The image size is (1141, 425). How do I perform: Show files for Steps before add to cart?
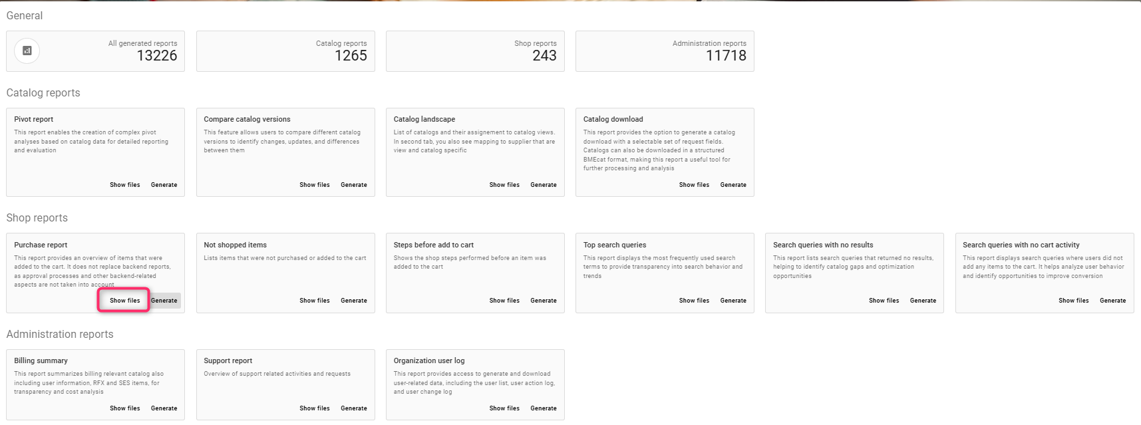[504, 301]
